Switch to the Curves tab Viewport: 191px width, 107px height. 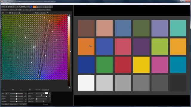(x=34, y=10)
